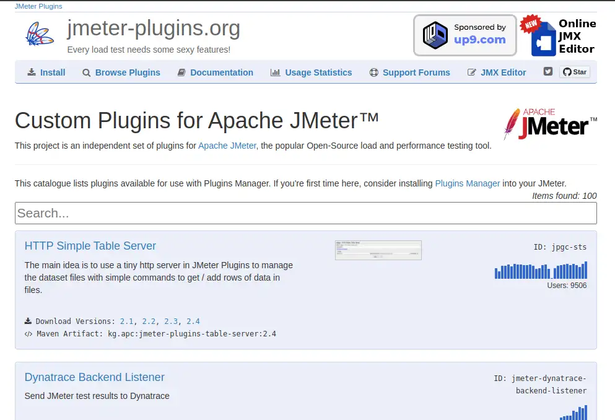Click 'Send JMeter test results to Dynatrace' text
The width and height of the screenshot is (615, 420).
(97, 396)
